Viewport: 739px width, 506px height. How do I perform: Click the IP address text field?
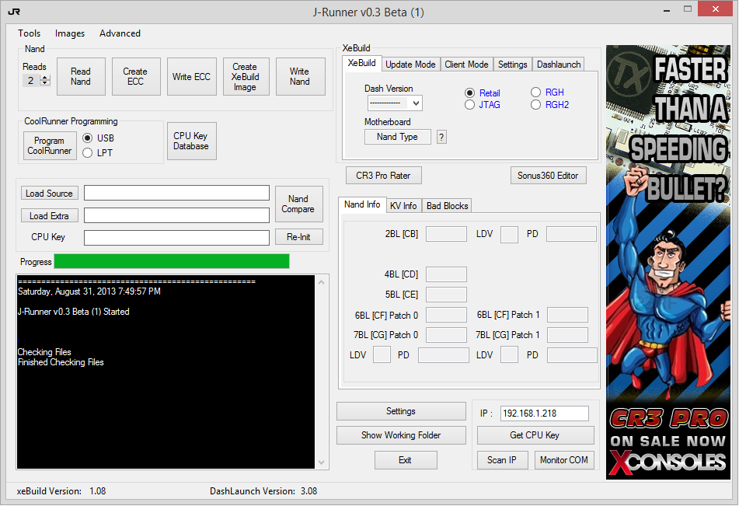tap(545, 414)
